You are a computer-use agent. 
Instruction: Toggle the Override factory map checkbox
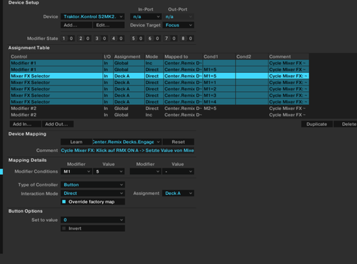(64, 202)
